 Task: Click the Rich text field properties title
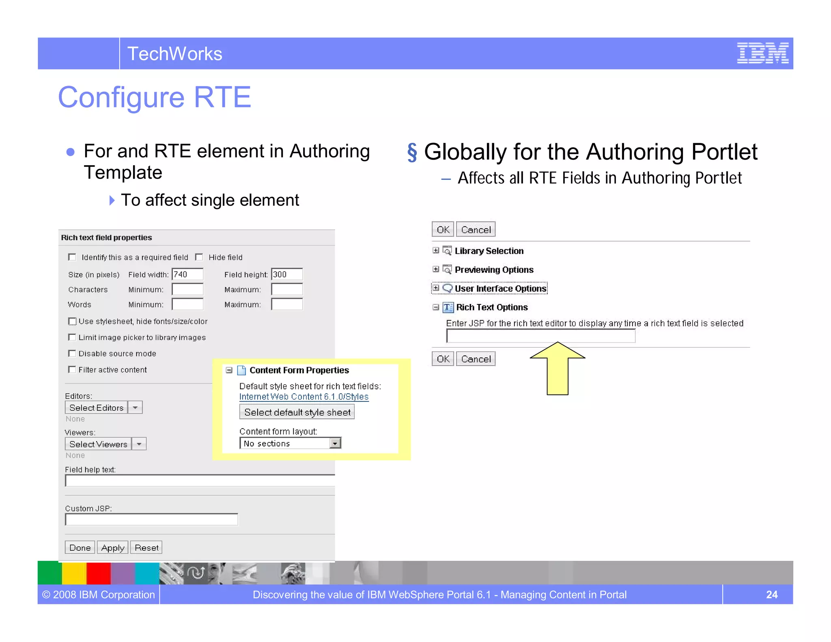[x=106, y=237]
